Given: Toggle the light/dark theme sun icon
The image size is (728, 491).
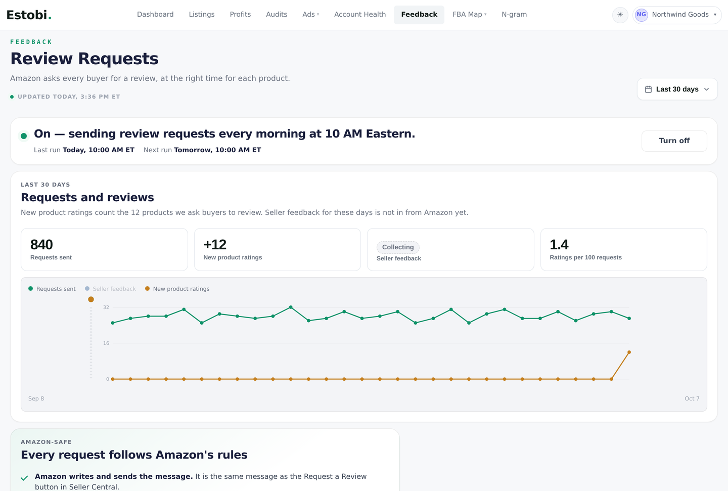Looking at the screenshot, I should point(620,15).
